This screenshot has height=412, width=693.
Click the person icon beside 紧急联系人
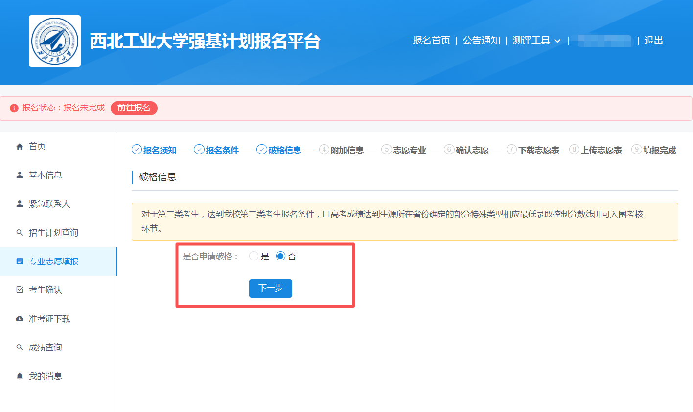pyautogui.click(x=20, y=204)
